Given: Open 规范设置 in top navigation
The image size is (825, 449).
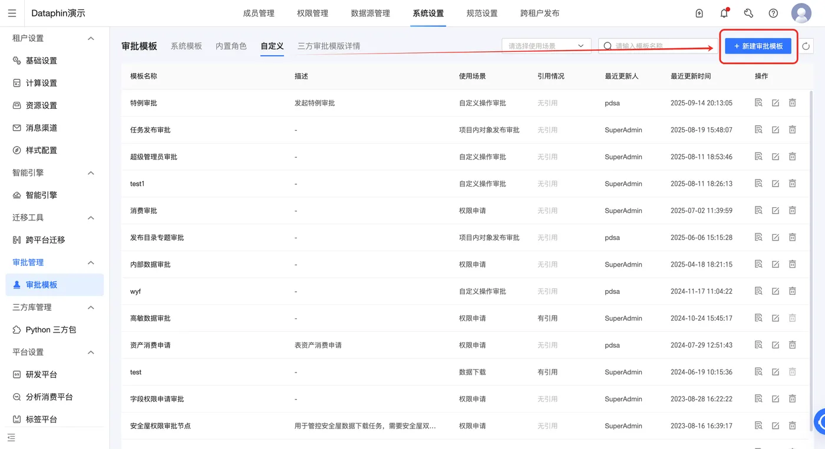Looking at the screenshot, I should [x=482, y=13].
